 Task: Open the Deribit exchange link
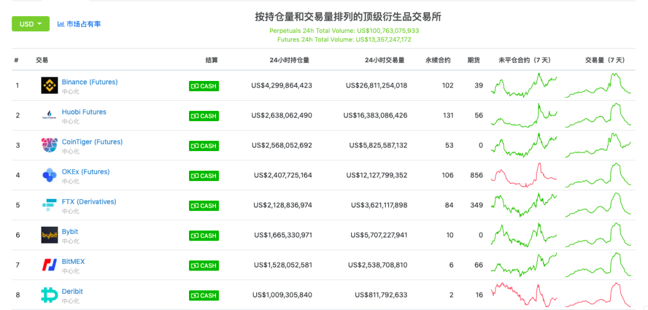click(x=73, y=291)
